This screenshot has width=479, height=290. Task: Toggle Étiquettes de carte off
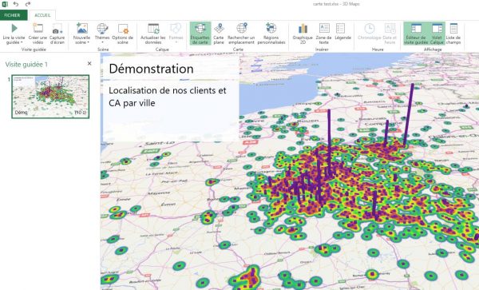200,34
